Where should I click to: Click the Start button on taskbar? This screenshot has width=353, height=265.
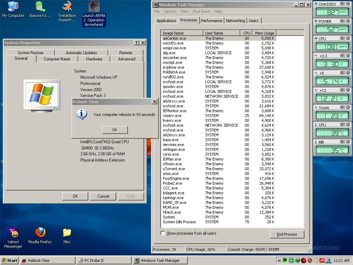[x=10, y=261]
